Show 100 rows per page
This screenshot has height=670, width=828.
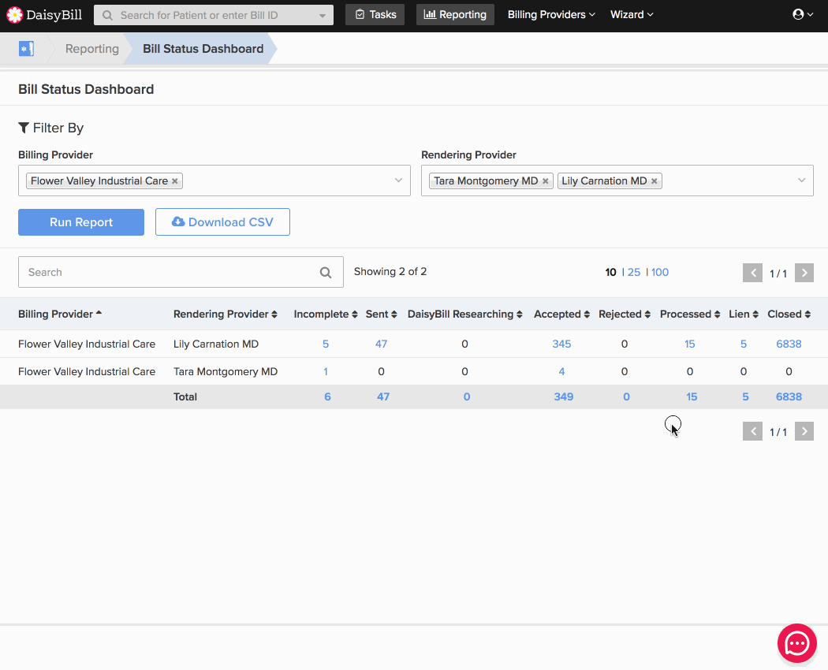pyautogui.click(x=660, y=273)
